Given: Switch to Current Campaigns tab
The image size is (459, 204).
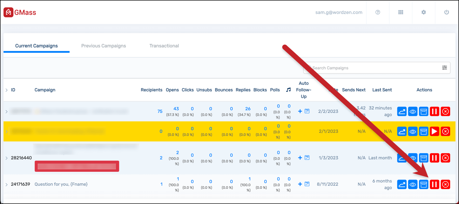Looking at the screenshot, I should coord(36,46).
